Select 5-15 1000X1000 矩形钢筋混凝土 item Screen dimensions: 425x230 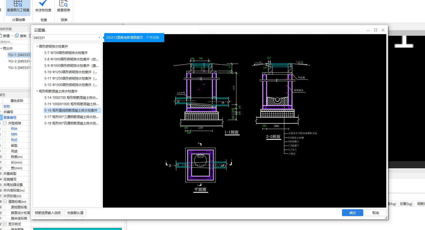(x=72, y=104)
